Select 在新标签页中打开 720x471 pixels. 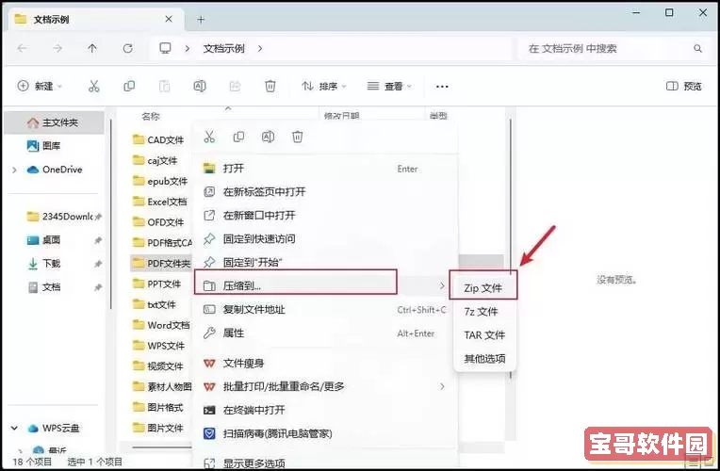coord(324,192)
